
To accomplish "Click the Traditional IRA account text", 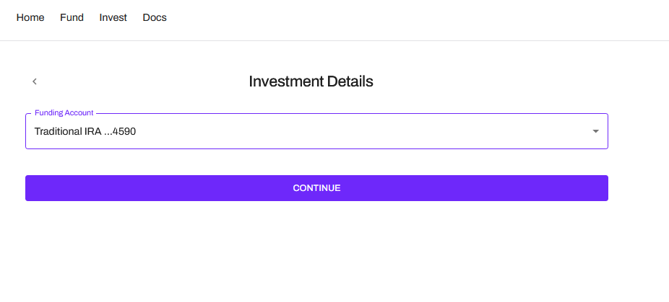I will (x=85, y=132).
